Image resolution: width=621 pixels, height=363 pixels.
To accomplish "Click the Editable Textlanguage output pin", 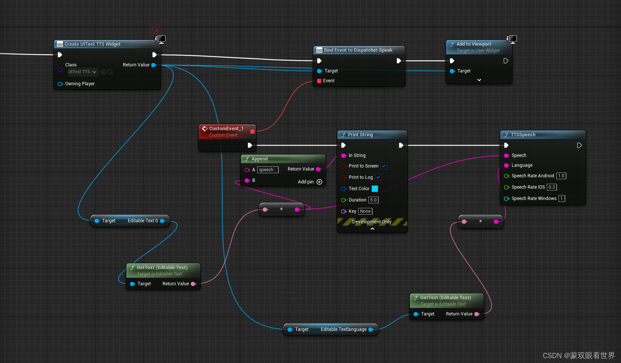I will (x=371, y=329).
